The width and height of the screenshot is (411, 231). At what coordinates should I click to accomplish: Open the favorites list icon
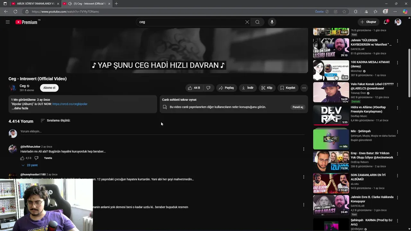pos(375,12)
